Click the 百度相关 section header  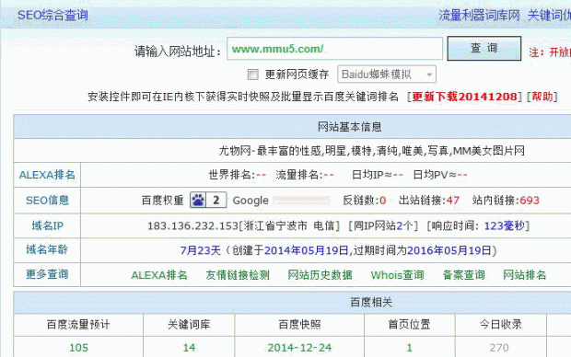pos(371,302)
